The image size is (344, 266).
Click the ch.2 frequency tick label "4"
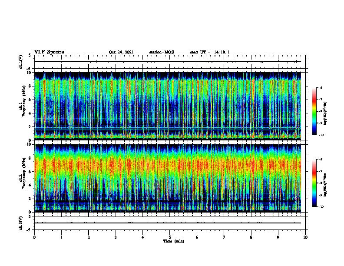(30, 185)
